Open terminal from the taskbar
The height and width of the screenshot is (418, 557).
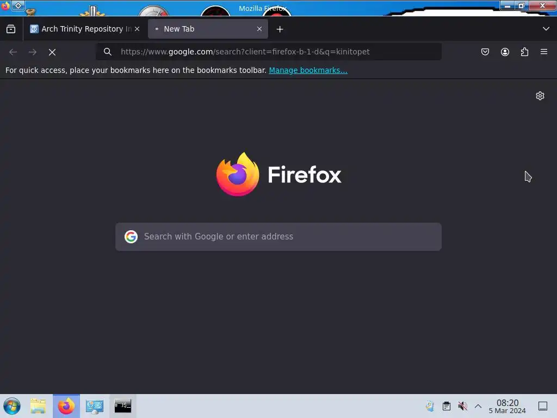(122, 406)
